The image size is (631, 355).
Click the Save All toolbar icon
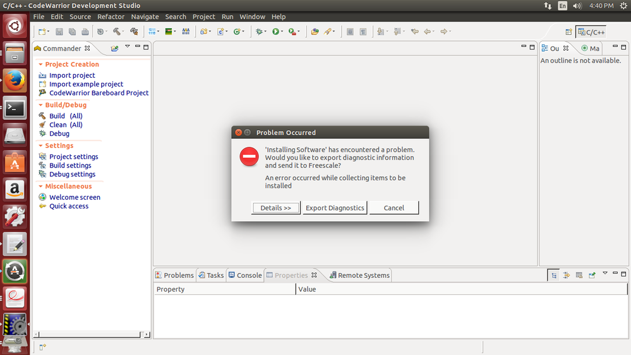72,32
